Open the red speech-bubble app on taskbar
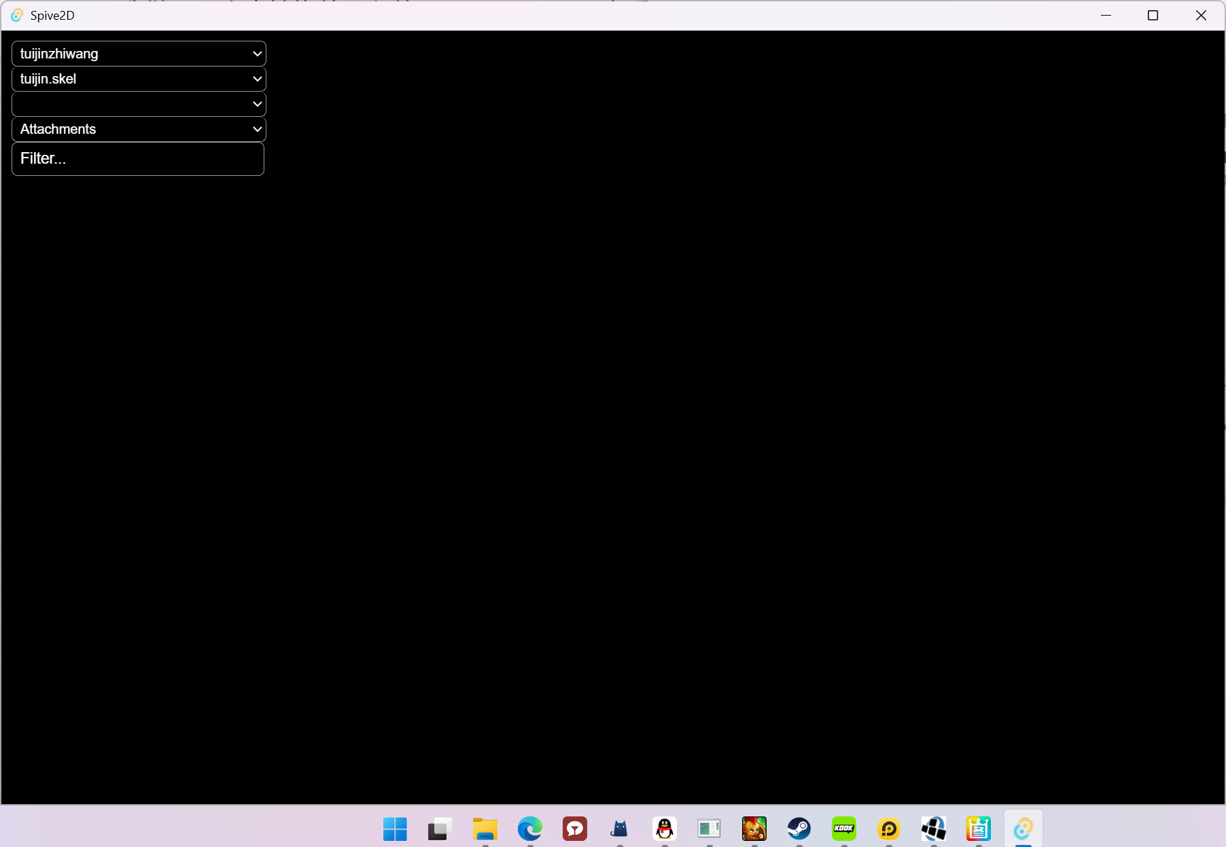 click(575, 829)
